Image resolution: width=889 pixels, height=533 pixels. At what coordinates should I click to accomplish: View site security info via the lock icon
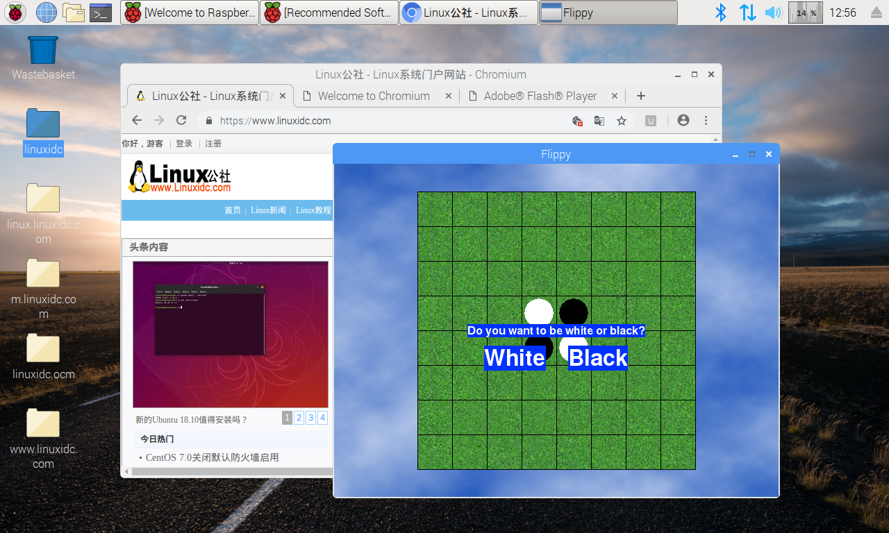(x=208, y=121)
